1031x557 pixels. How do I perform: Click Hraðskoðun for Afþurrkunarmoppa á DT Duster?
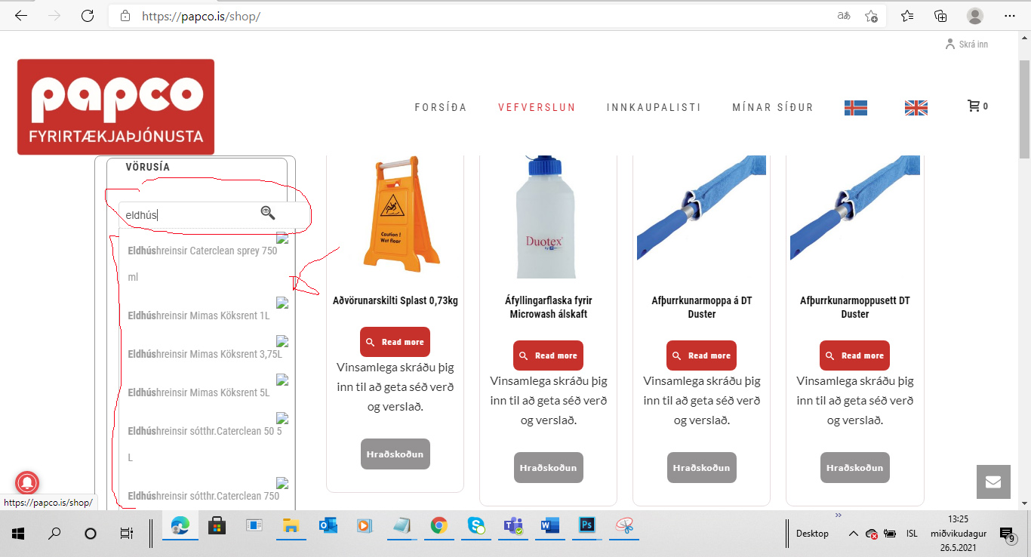[701, 468]
